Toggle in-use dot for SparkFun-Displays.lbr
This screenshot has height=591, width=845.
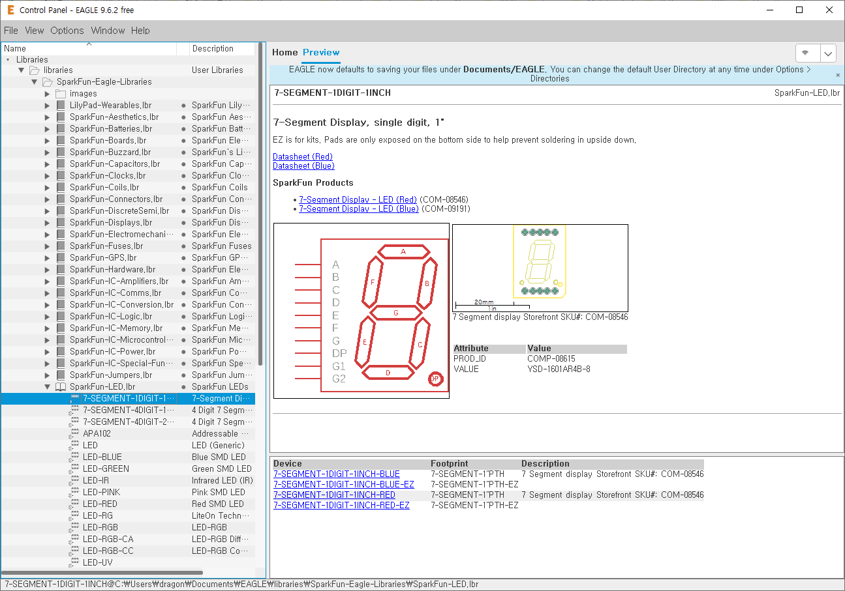(x=183, y=222)
